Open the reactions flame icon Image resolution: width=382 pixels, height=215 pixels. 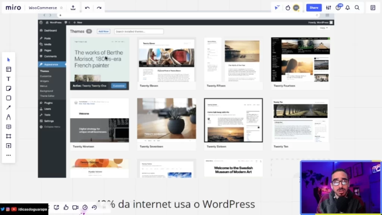click(288, 8)
